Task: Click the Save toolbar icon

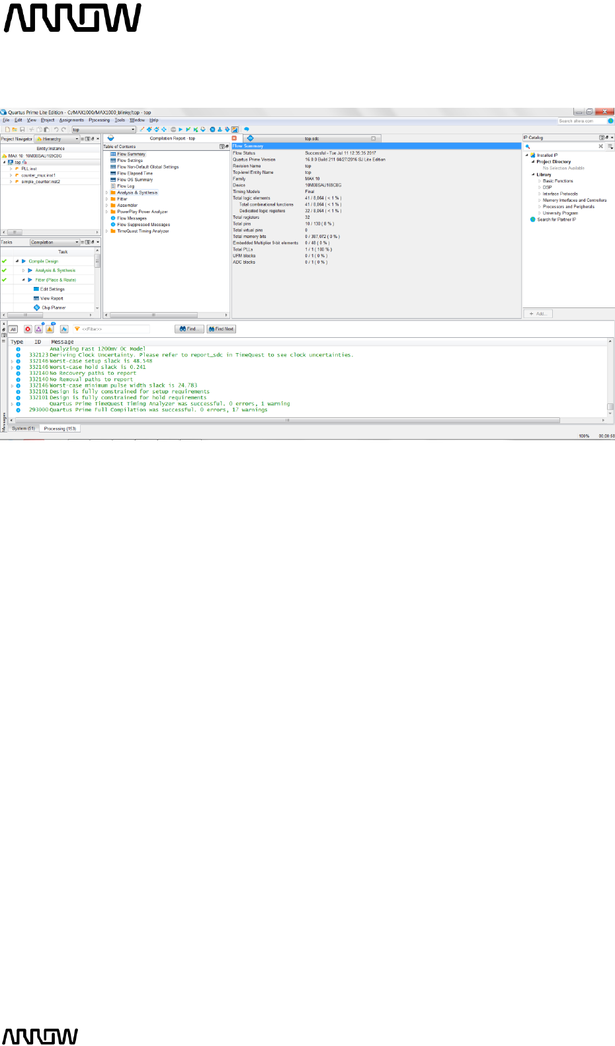Action: tap(22, 130)
